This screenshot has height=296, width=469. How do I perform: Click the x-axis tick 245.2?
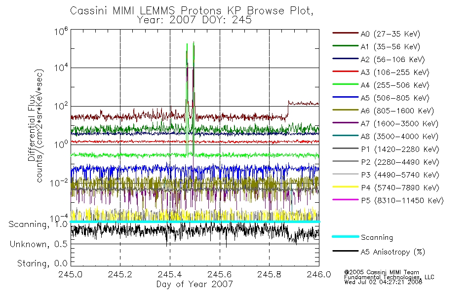pyautogui.click(x=120, y=274)
